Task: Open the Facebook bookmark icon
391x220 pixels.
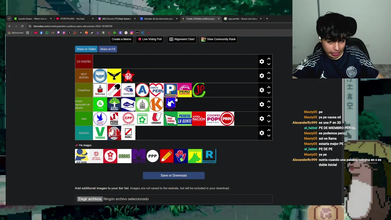Action: click(41, 33)
